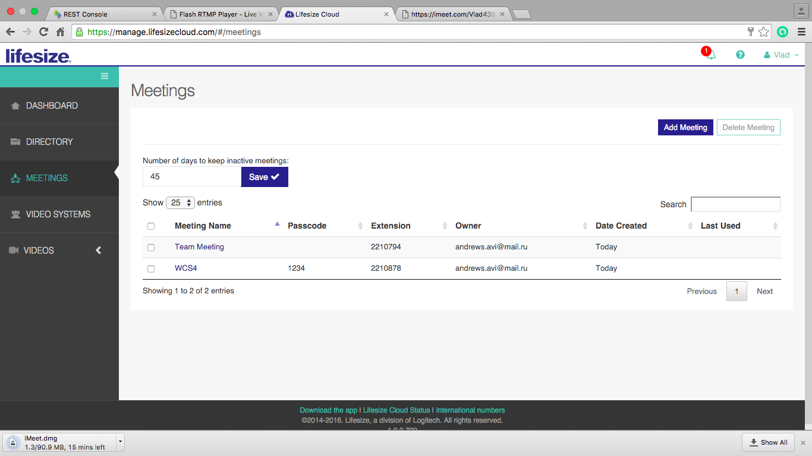Click the browser home icon

tap(60, 32)
